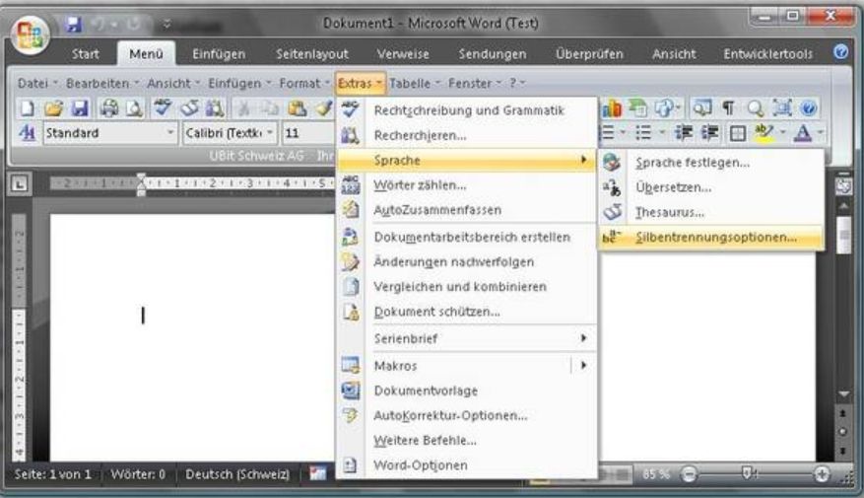Click the Seite: 1 von 1 status indicator

[52, 474]
